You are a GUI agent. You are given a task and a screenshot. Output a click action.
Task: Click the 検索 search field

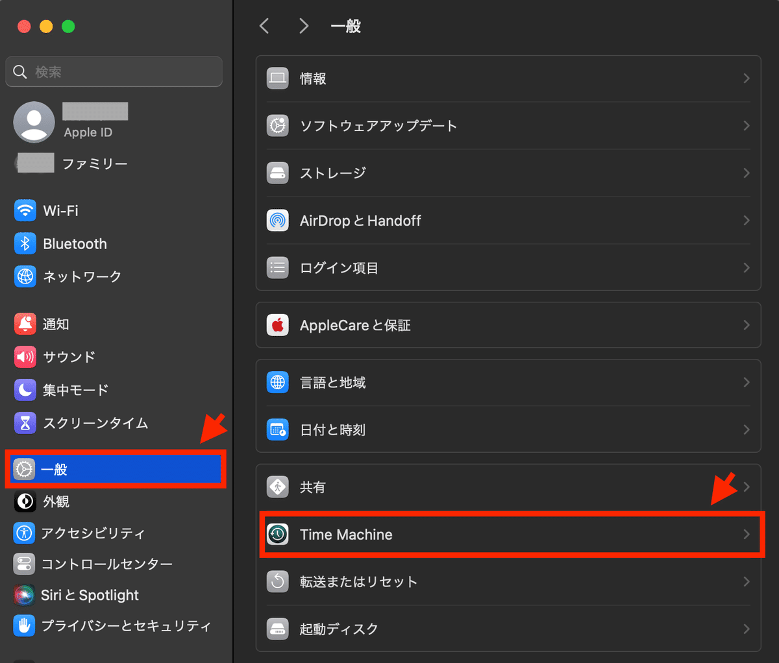(114, 71)
